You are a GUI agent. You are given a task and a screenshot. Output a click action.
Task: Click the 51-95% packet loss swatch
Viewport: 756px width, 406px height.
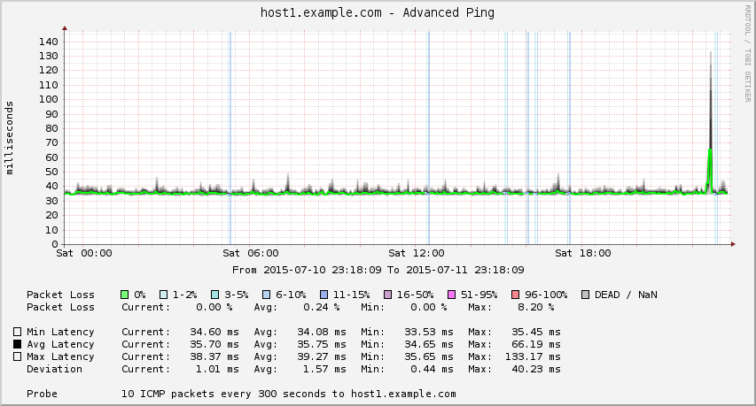[x=452, y=295]
